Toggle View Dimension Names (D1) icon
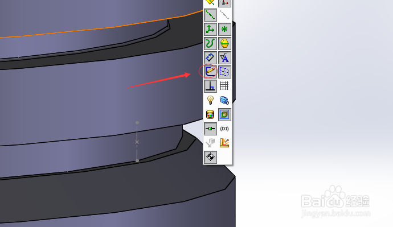The width and height of the screenshot is (393, 227). coord(224,129)
